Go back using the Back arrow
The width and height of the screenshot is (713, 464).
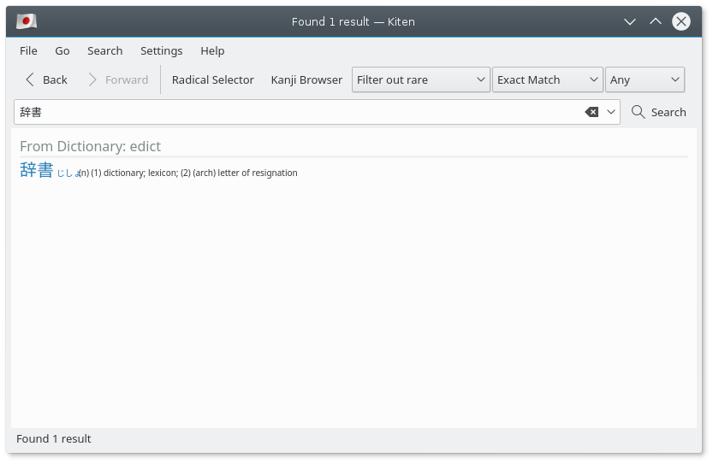point(30,80)
